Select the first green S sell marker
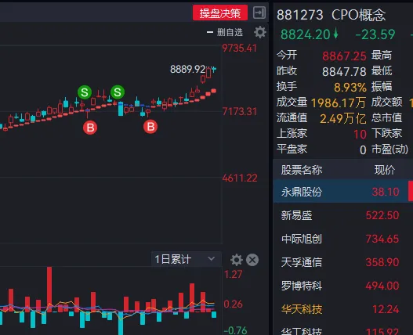 [85, 92]
